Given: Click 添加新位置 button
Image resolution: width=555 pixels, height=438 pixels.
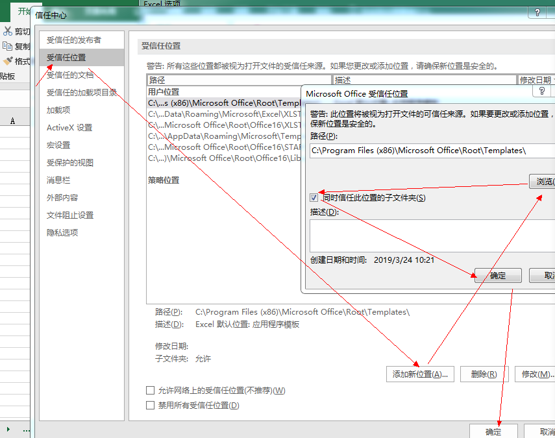Looking at the screenshot, I should 420,374.
